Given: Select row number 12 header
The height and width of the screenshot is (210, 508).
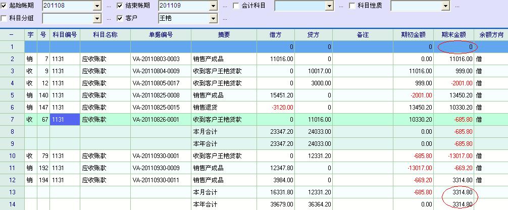Looking at the screenshot, I should pyautogui.click(x=12, y=180).
